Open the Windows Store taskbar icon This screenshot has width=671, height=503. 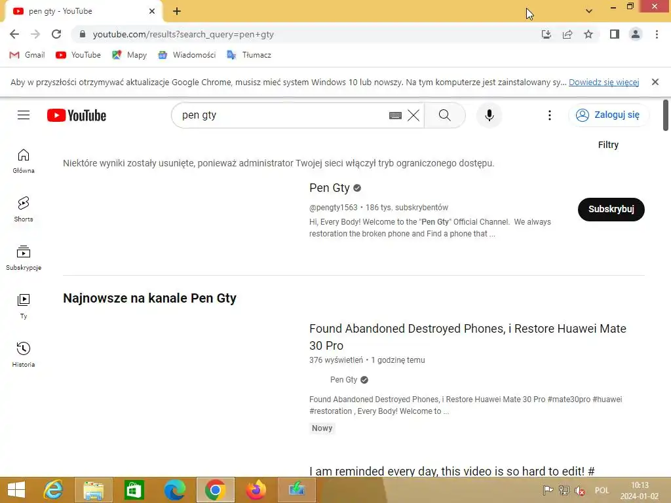[x=134, y=490]
